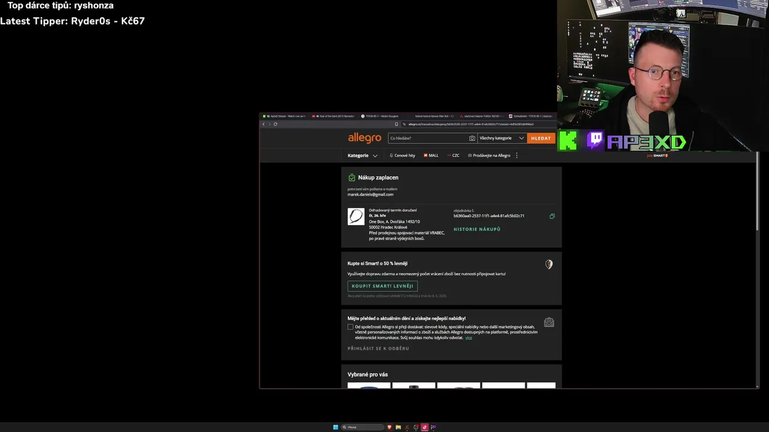Switch to YTX16-BS-1 Google search tab
Screen dimensions: 769x432
381,116
